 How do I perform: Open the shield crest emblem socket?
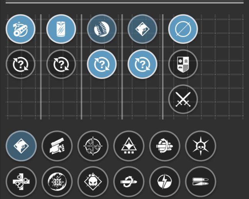pos(183,64)
